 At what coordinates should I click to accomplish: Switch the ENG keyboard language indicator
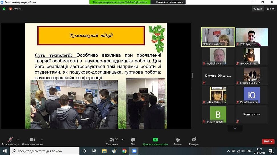(x=249, y=151)
